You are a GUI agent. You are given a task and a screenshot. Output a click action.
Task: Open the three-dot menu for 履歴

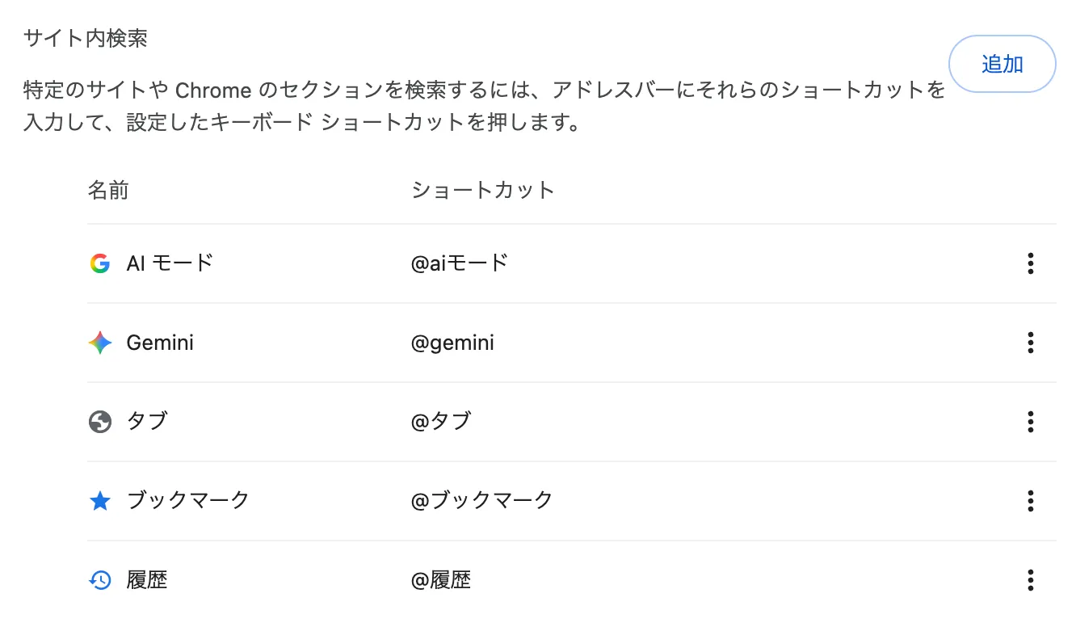point(1030,579)
